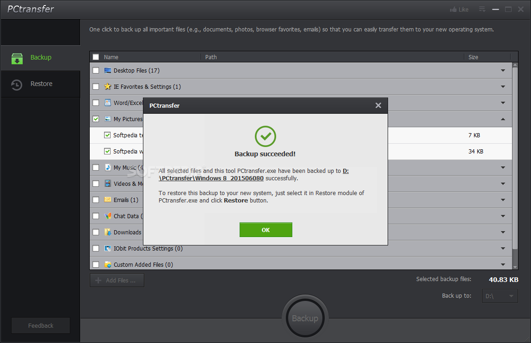
Task: Check the Chat Data checkbox
Action: (96, 216)
